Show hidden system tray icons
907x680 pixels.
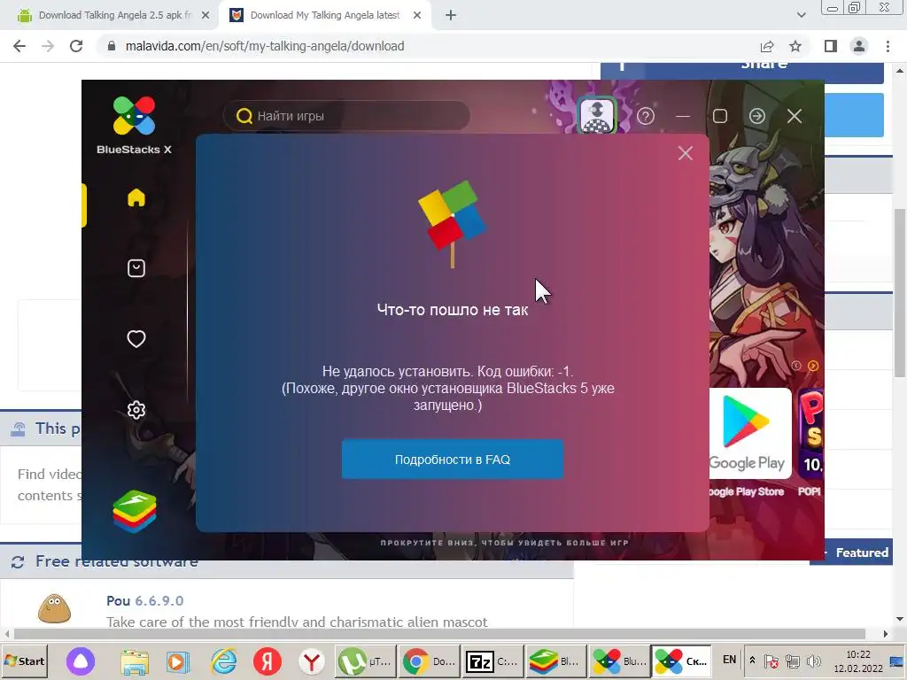[x=752, y=661]
